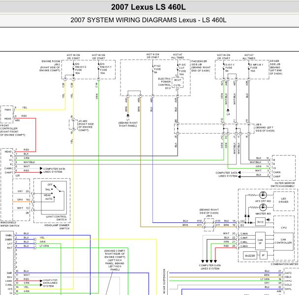The image size is (299, 295).
Task: Click the LIGHT CONTROL SWITCH label
Action: [57, 218]
